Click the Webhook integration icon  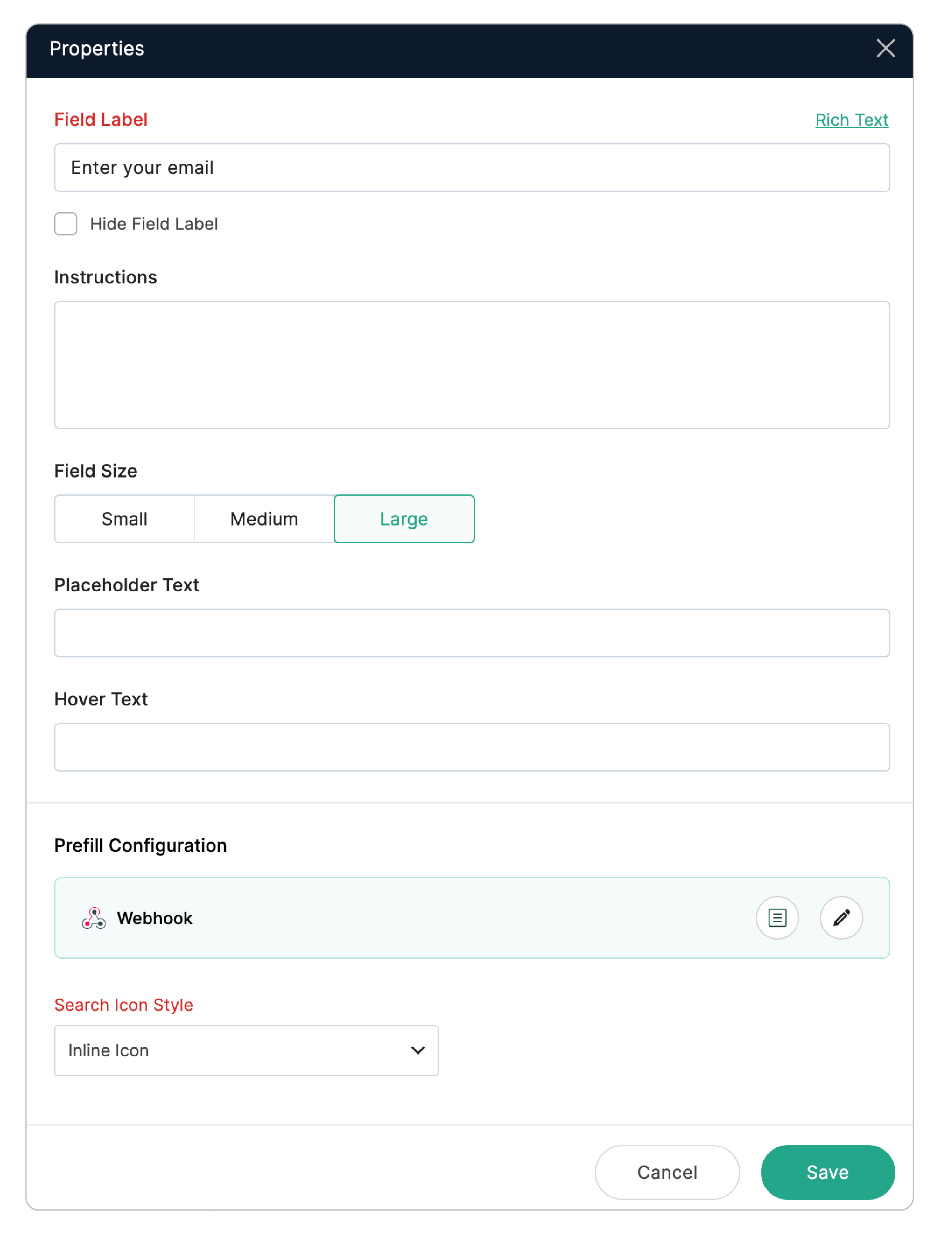point(95,918)
